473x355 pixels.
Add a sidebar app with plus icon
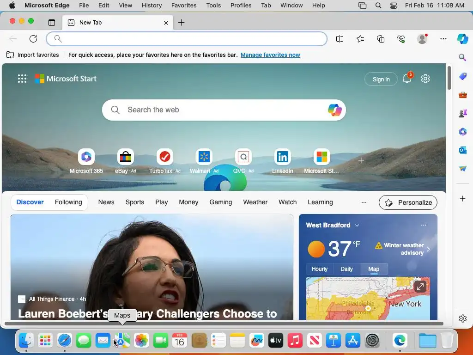(462, 199)
